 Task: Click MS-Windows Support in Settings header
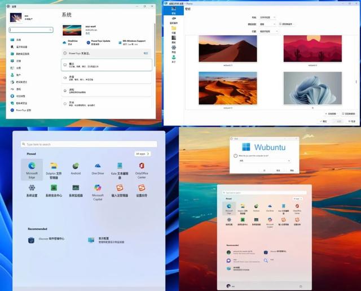coord(132,42)
